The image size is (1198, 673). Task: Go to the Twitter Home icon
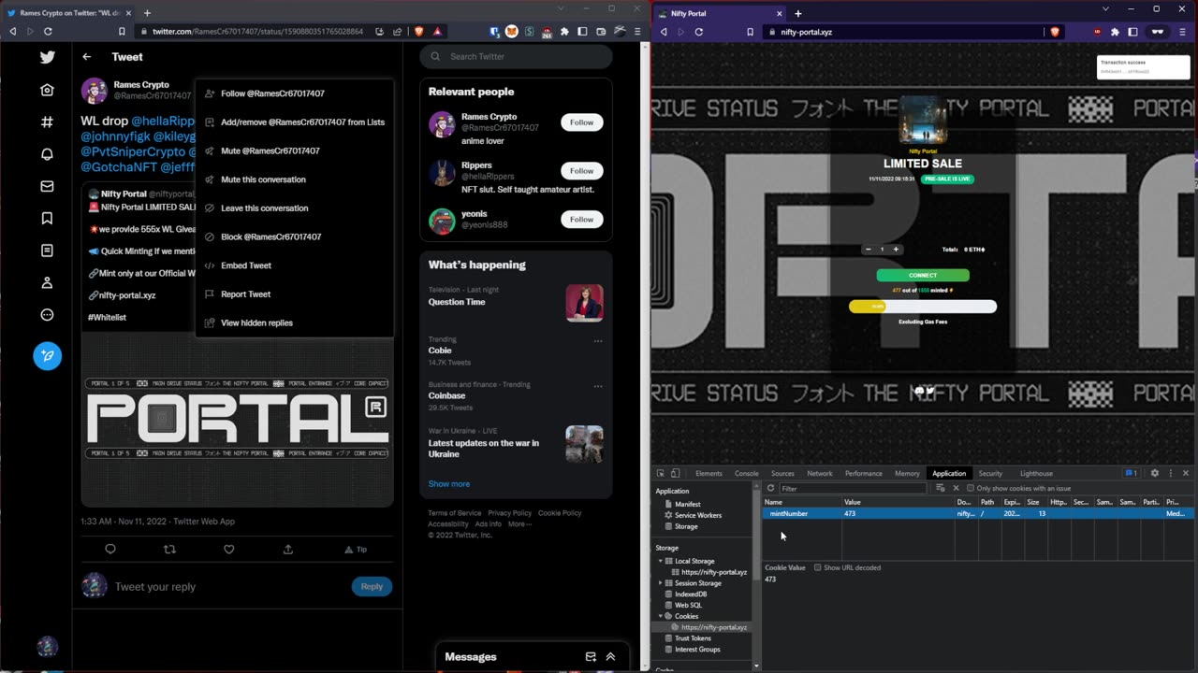click(x=47, y=90)
